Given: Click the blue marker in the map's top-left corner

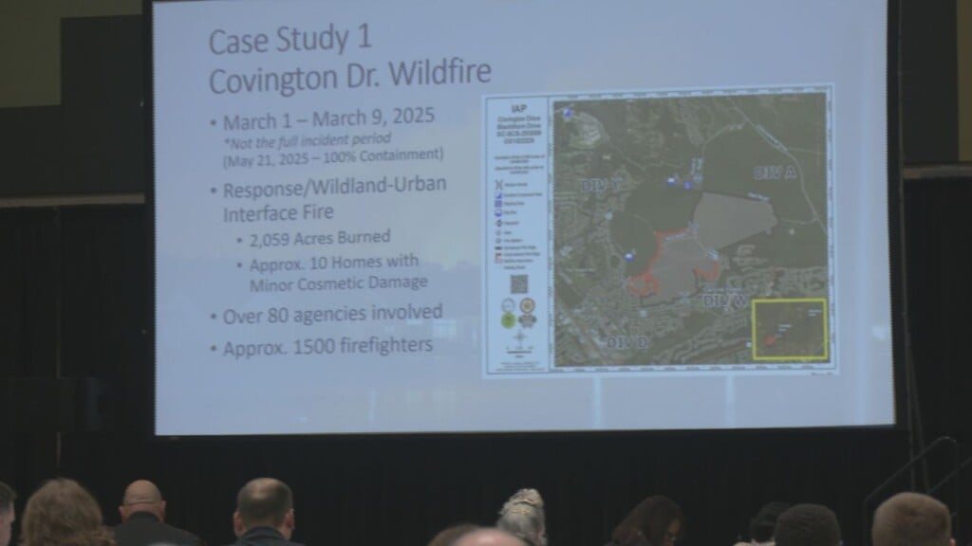Looking at the screenshot, I should click(x=568, y=113).
